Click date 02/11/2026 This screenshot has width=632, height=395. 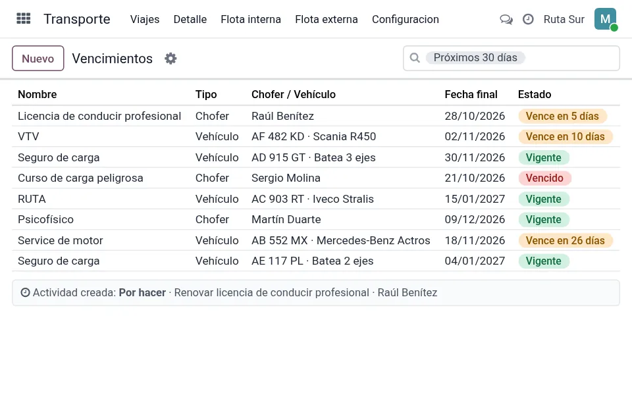click(475, 137)
